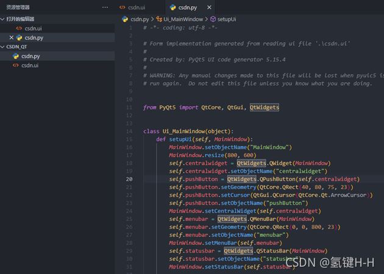Open the explorer panel more actions (…) menu

[105, 7]
